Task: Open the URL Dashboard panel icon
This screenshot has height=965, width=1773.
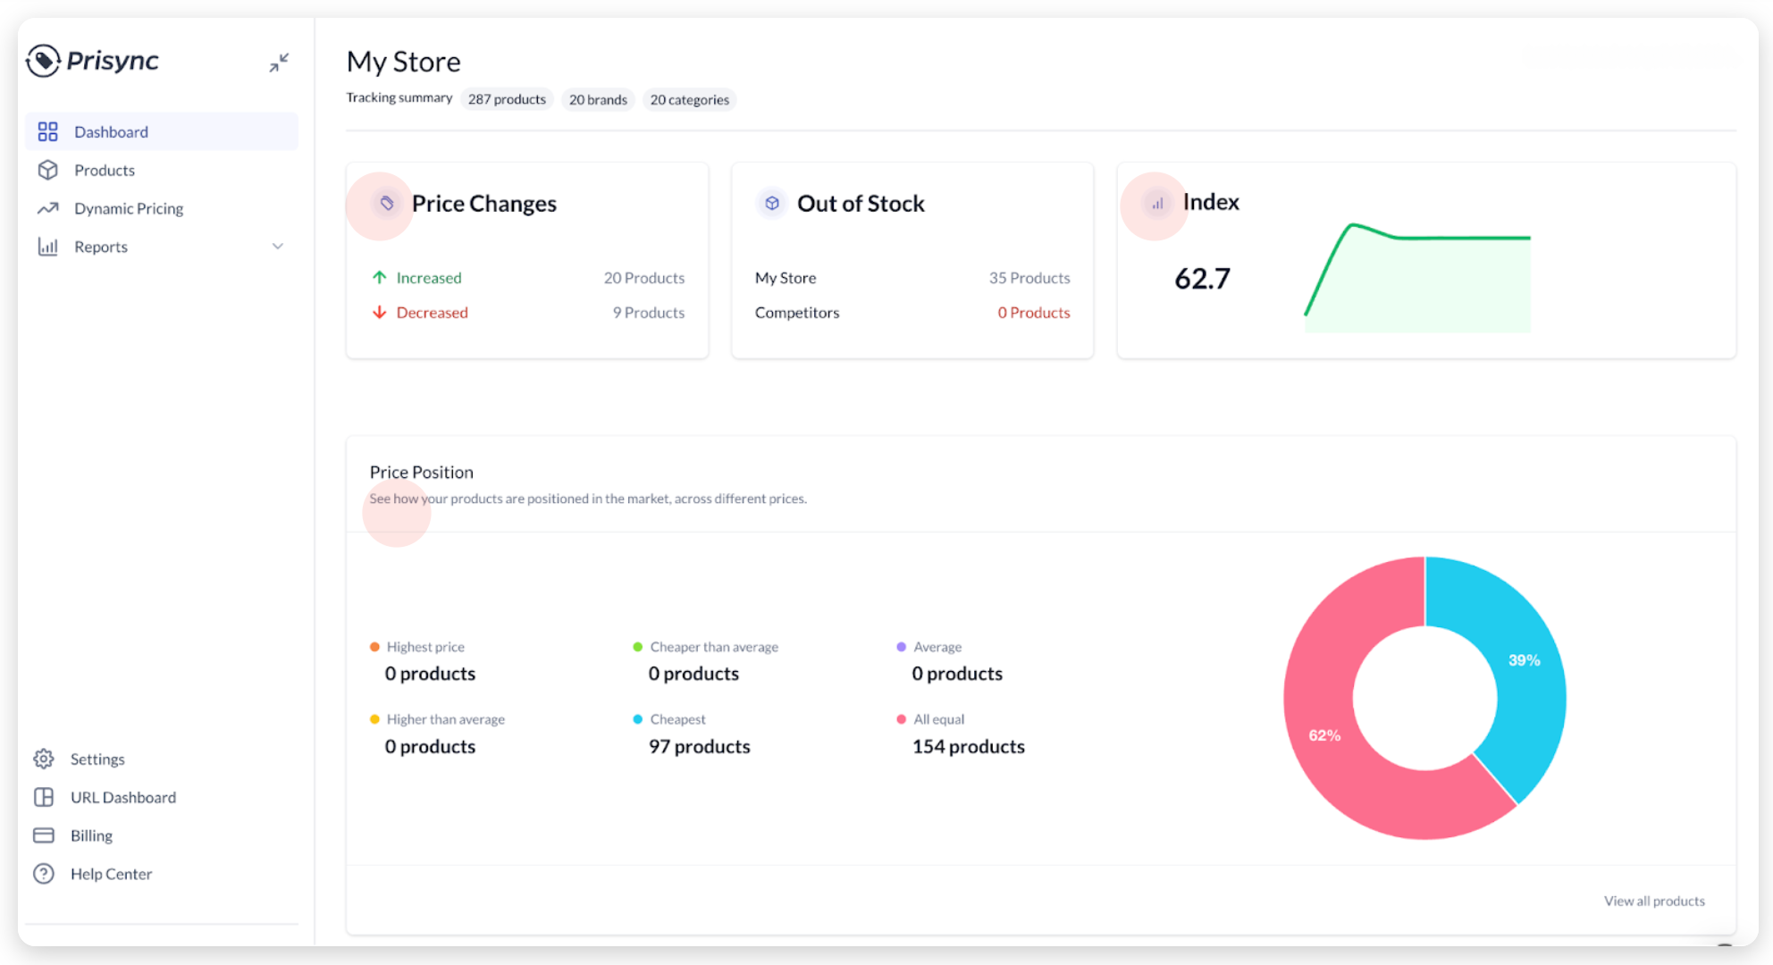Action: coord(44,797)
